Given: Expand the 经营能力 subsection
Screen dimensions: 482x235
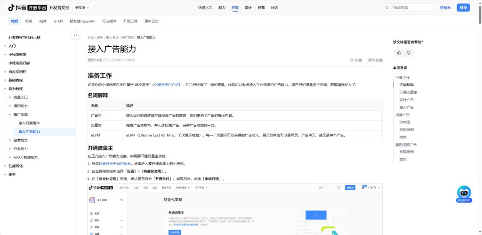Looking at the screenshot, I should coord(10,140).
